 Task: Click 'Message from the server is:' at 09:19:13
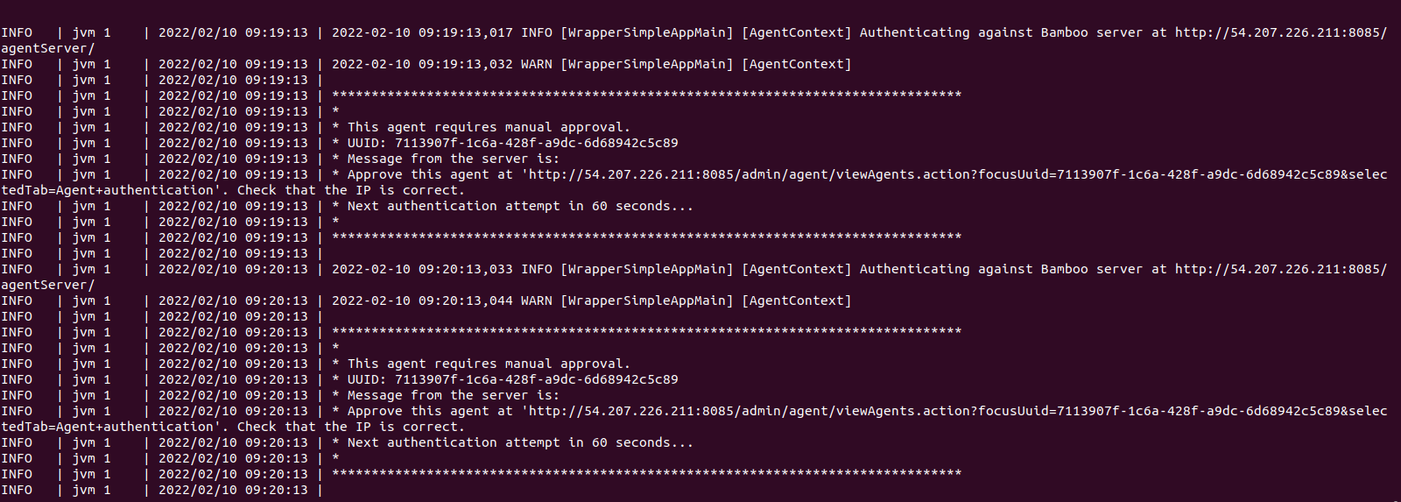point(453,159)
